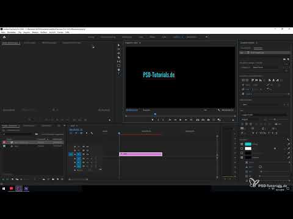Select the Track Select Forward tool
This screenshot has height=219, width=293.
[x=119, y=49]
